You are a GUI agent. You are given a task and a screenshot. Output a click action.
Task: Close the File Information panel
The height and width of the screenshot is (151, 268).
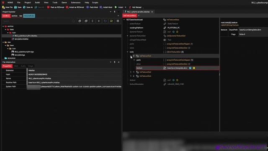pos(119,62)
